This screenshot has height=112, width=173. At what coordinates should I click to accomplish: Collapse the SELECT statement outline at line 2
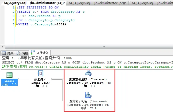[x=16, y=12]
